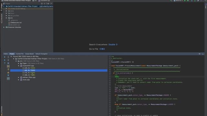This screenshot has width=207, height=116.
Task: Open the TODO filter funnel icon
Action: coord(8,75)
